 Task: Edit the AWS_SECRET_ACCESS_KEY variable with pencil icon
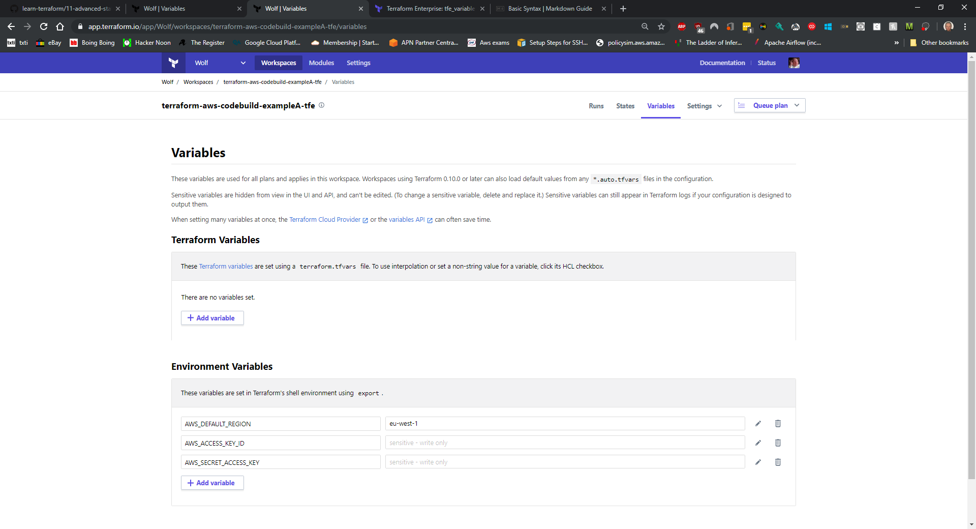click(758, 462)
